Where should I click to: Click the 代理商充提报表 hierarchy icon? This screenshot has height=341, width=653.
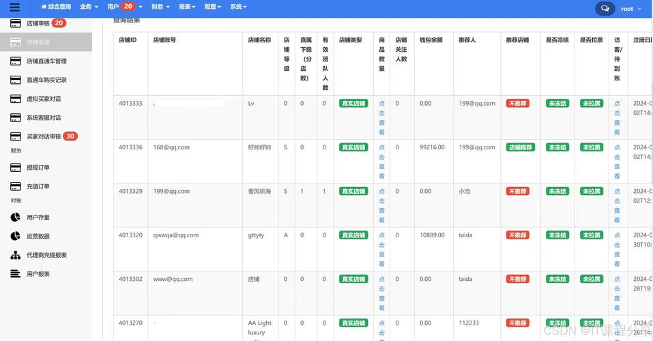[16, 255]
